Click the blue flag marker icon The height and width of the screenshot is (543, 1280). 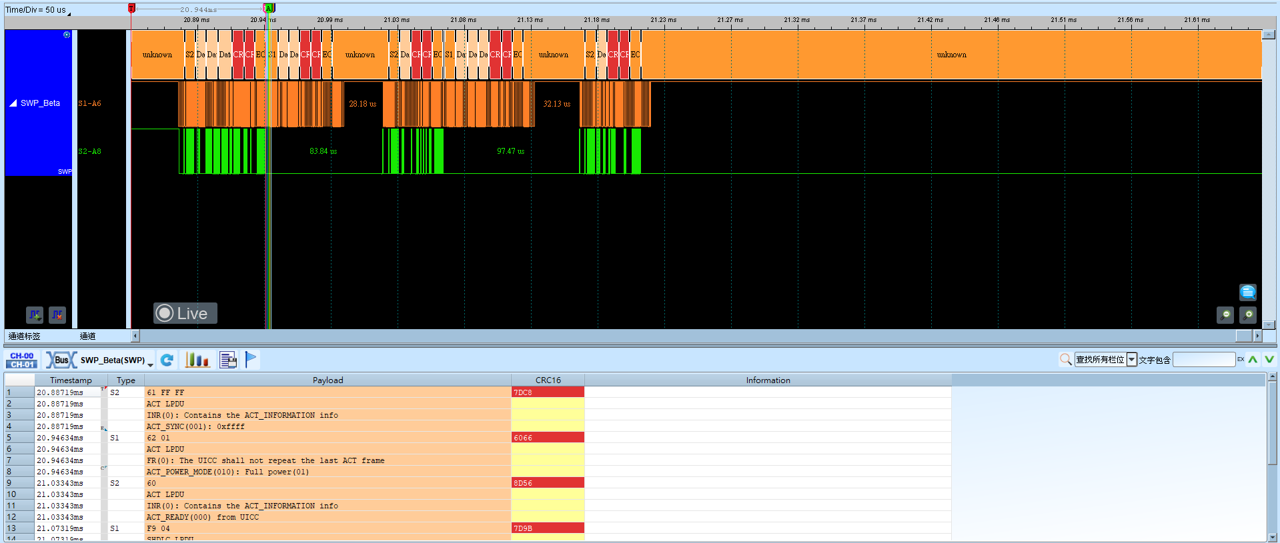tap(251, 360)
